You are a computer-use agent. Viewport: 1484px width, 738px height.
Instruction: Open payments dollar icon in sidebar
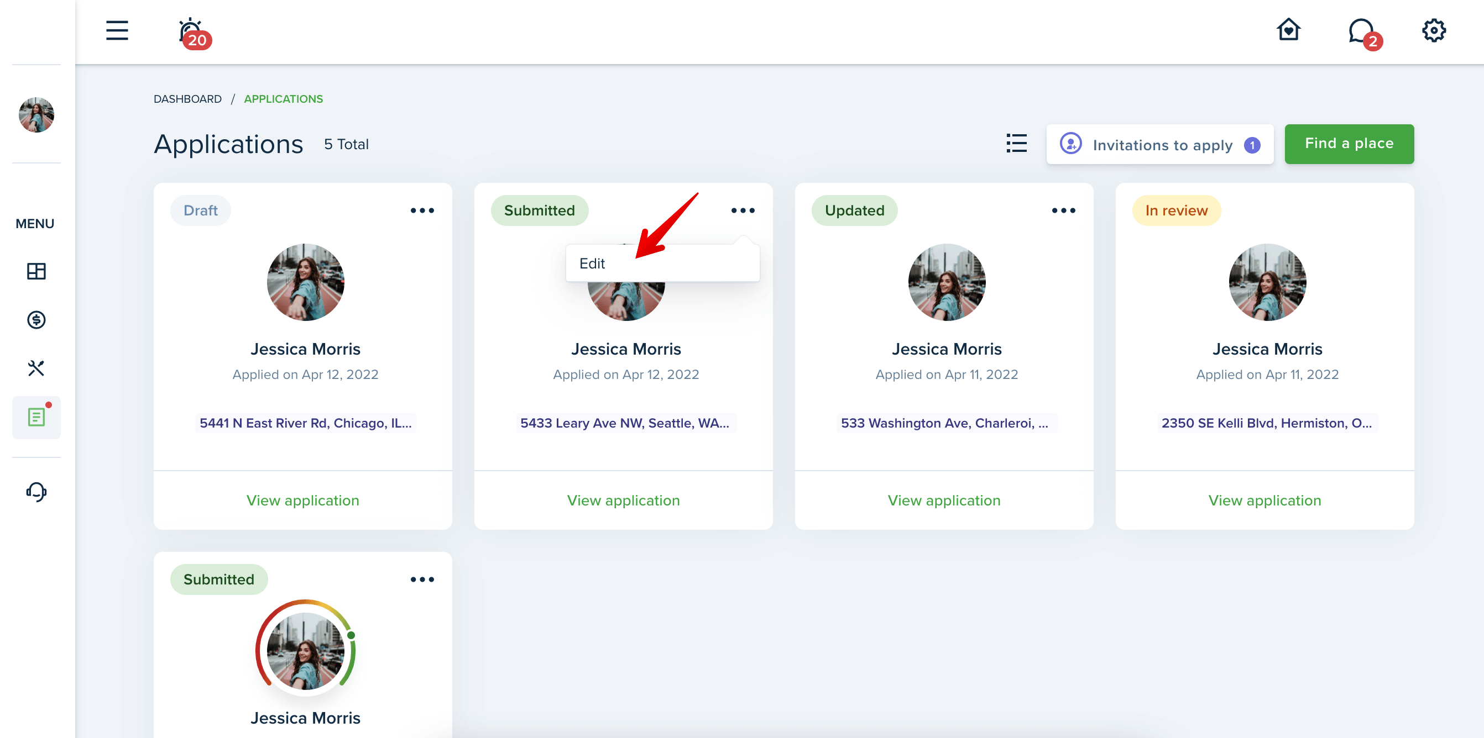[36, 319]
